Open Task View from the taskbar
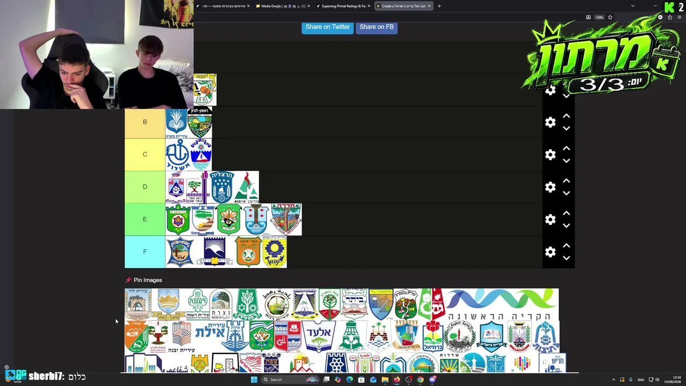 [x=326, y=380]
